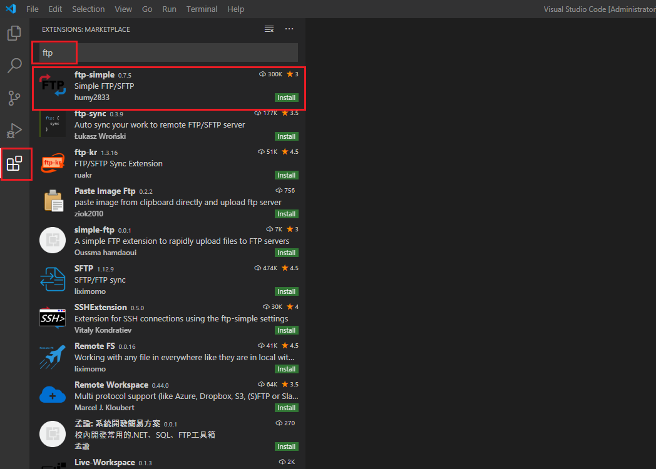Click the Remote Workspace cloud icon
The width and height of the screenshot is (656, 469).
pos(53,395)
